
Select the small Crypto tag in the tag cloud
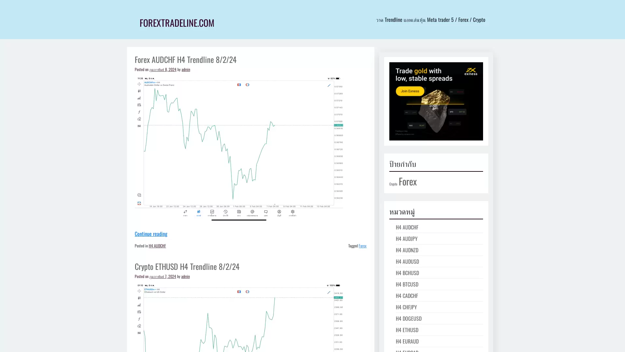(x=393, y=184)
